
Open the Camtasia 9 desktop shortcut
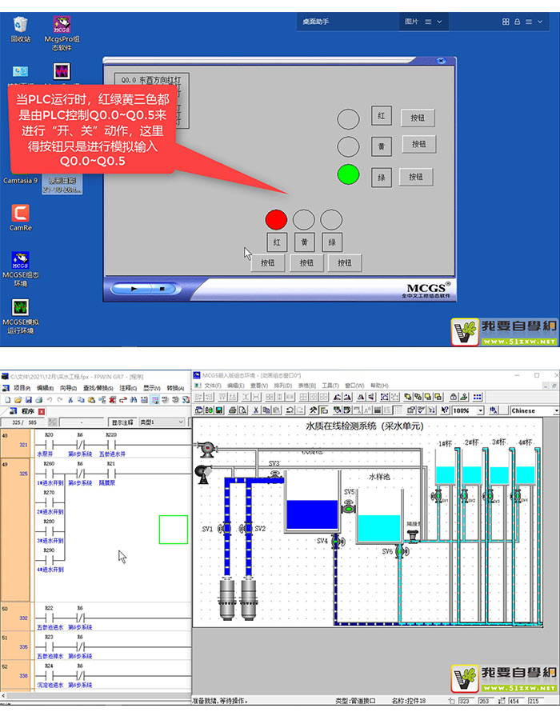point(21,180)
